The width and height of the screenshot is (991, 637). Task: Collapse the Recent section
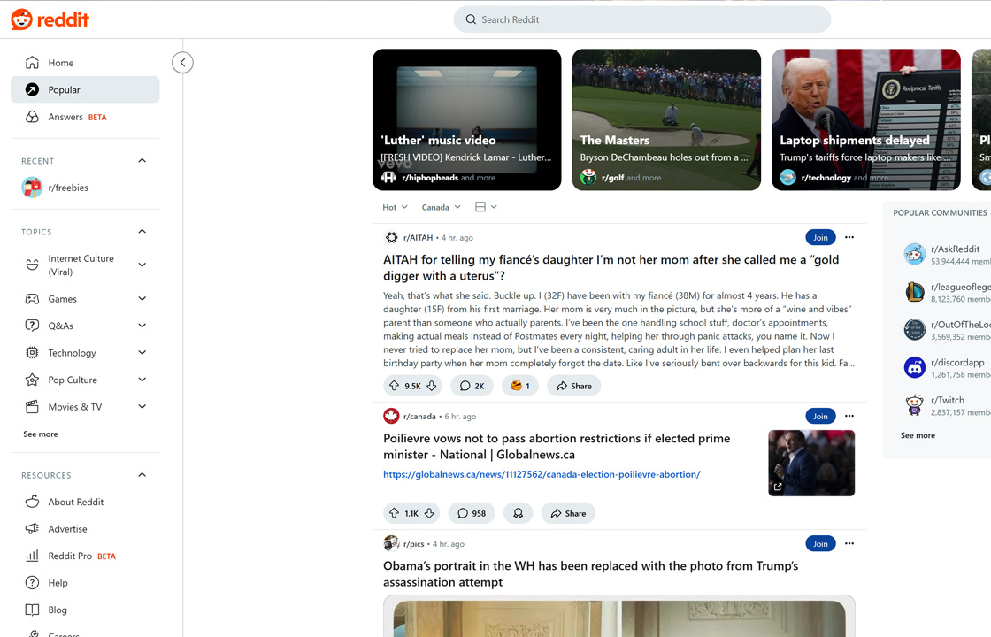pos(142,160)
